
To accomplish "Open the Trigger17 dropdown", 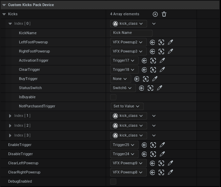I will [124, 61].
